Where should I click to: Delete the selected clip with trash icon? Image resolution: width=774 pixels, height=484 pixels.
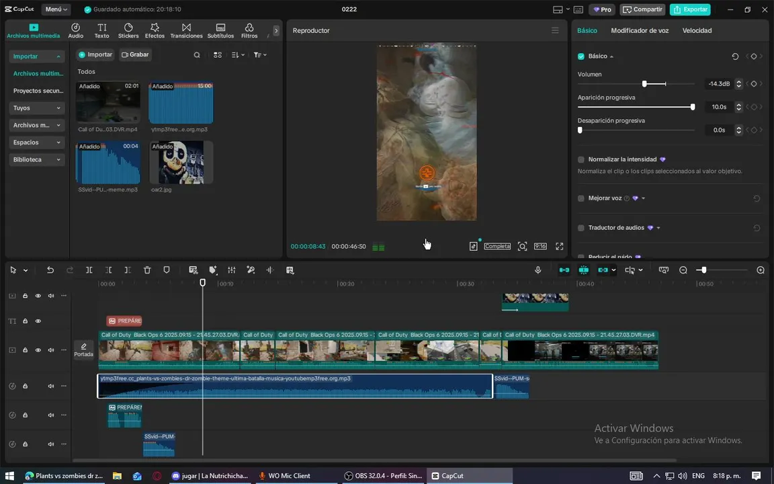pyautogui.click(x=147, y=270)
